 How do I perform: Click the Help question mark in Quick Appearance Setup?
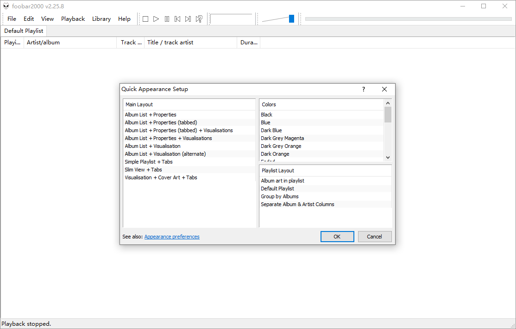363,89
